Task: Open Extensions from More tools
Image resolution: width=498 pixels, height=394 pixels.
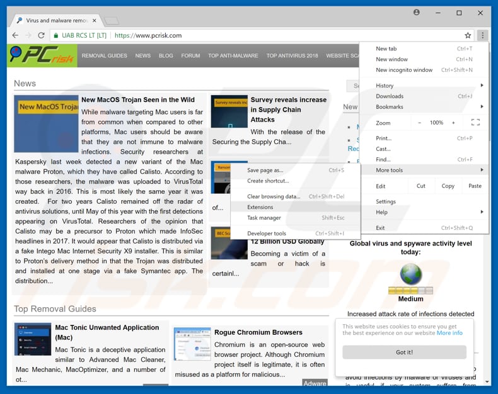Action: point(296,207)
